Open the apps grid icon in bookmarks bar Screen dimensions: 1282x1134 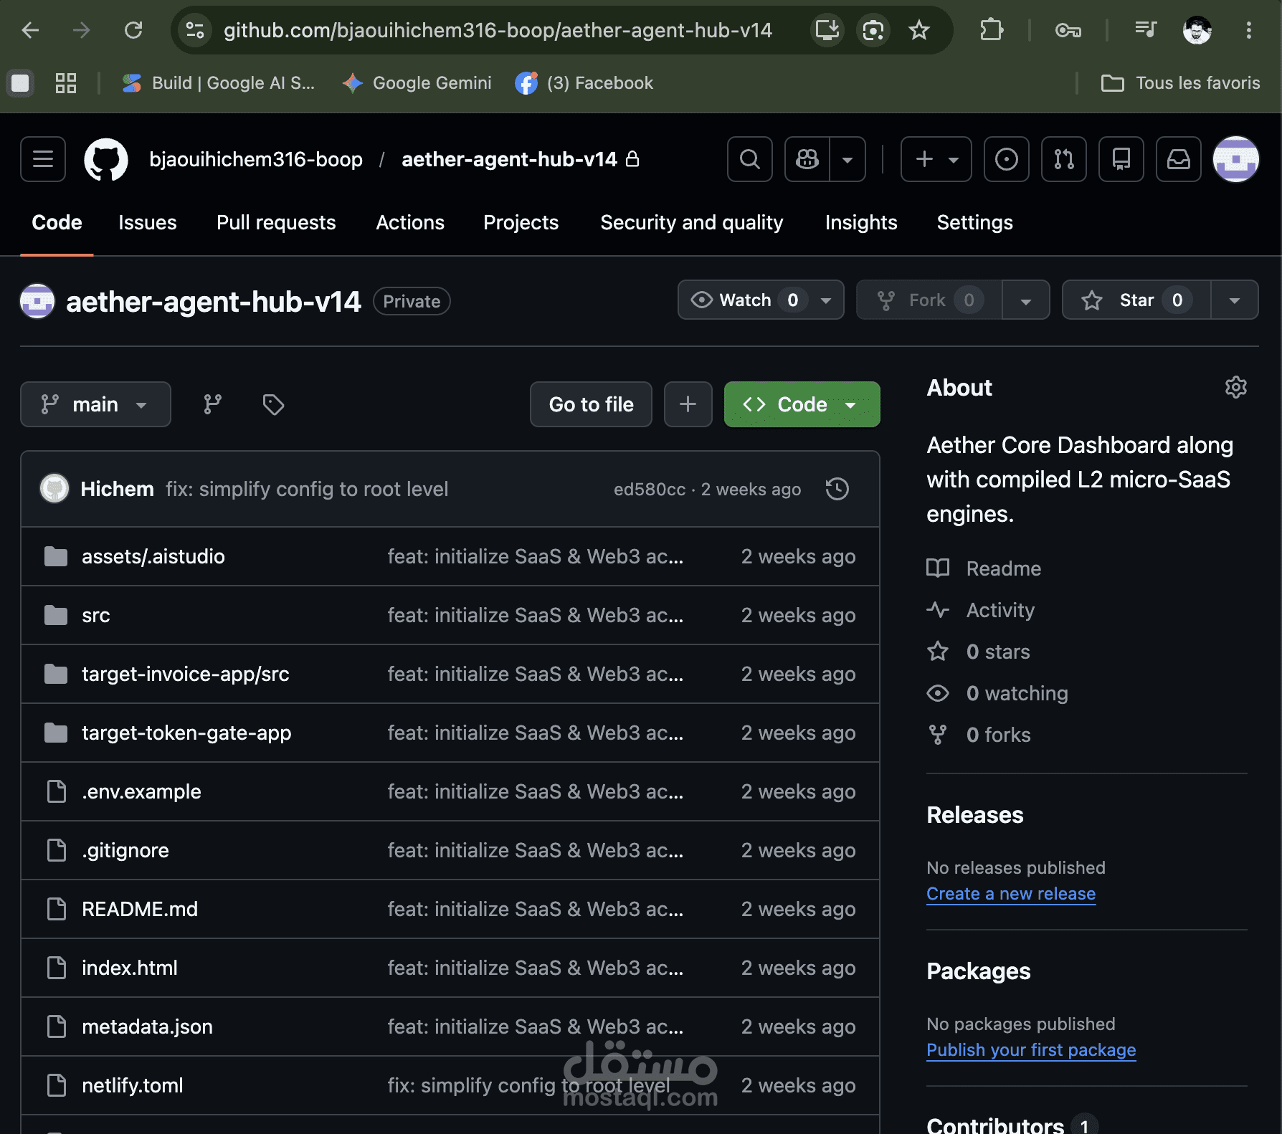click(66, 83)
